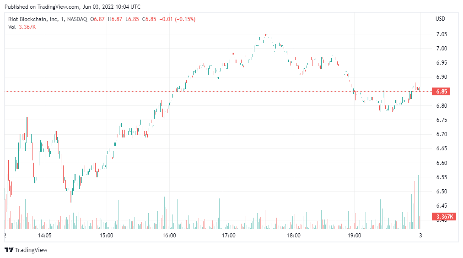This screenshot has width=463, height=258.
Task: Select the Vol 3.367K indicator legend
Action: [x=22, y=27]
